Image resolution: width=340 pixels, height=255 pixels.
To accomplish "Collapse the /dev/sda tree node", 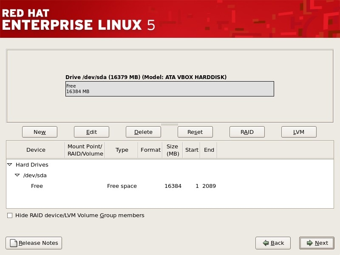I will pyautogui.click(x=17, y=175).
